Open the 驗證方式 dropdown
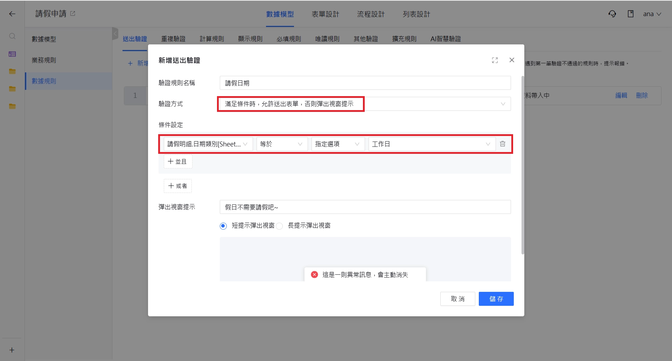The height and width of the screenshot is (361, 672). point(365,104)
